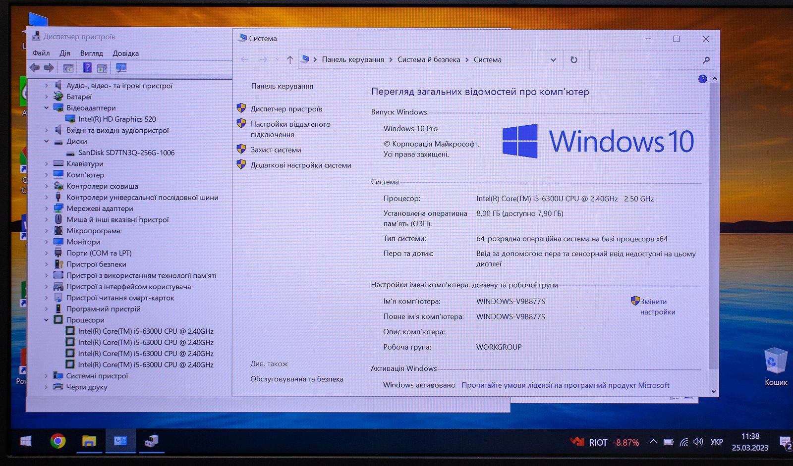Screen dimensions: 793x466
Task: Select the Миша й інші вказівні пристрої node
Action: (117, 219)
